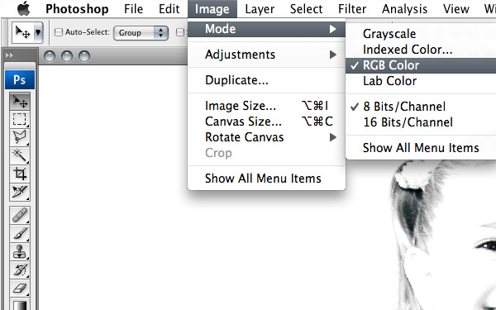
Task: Click the first round window button
Action: click(50, 56)
